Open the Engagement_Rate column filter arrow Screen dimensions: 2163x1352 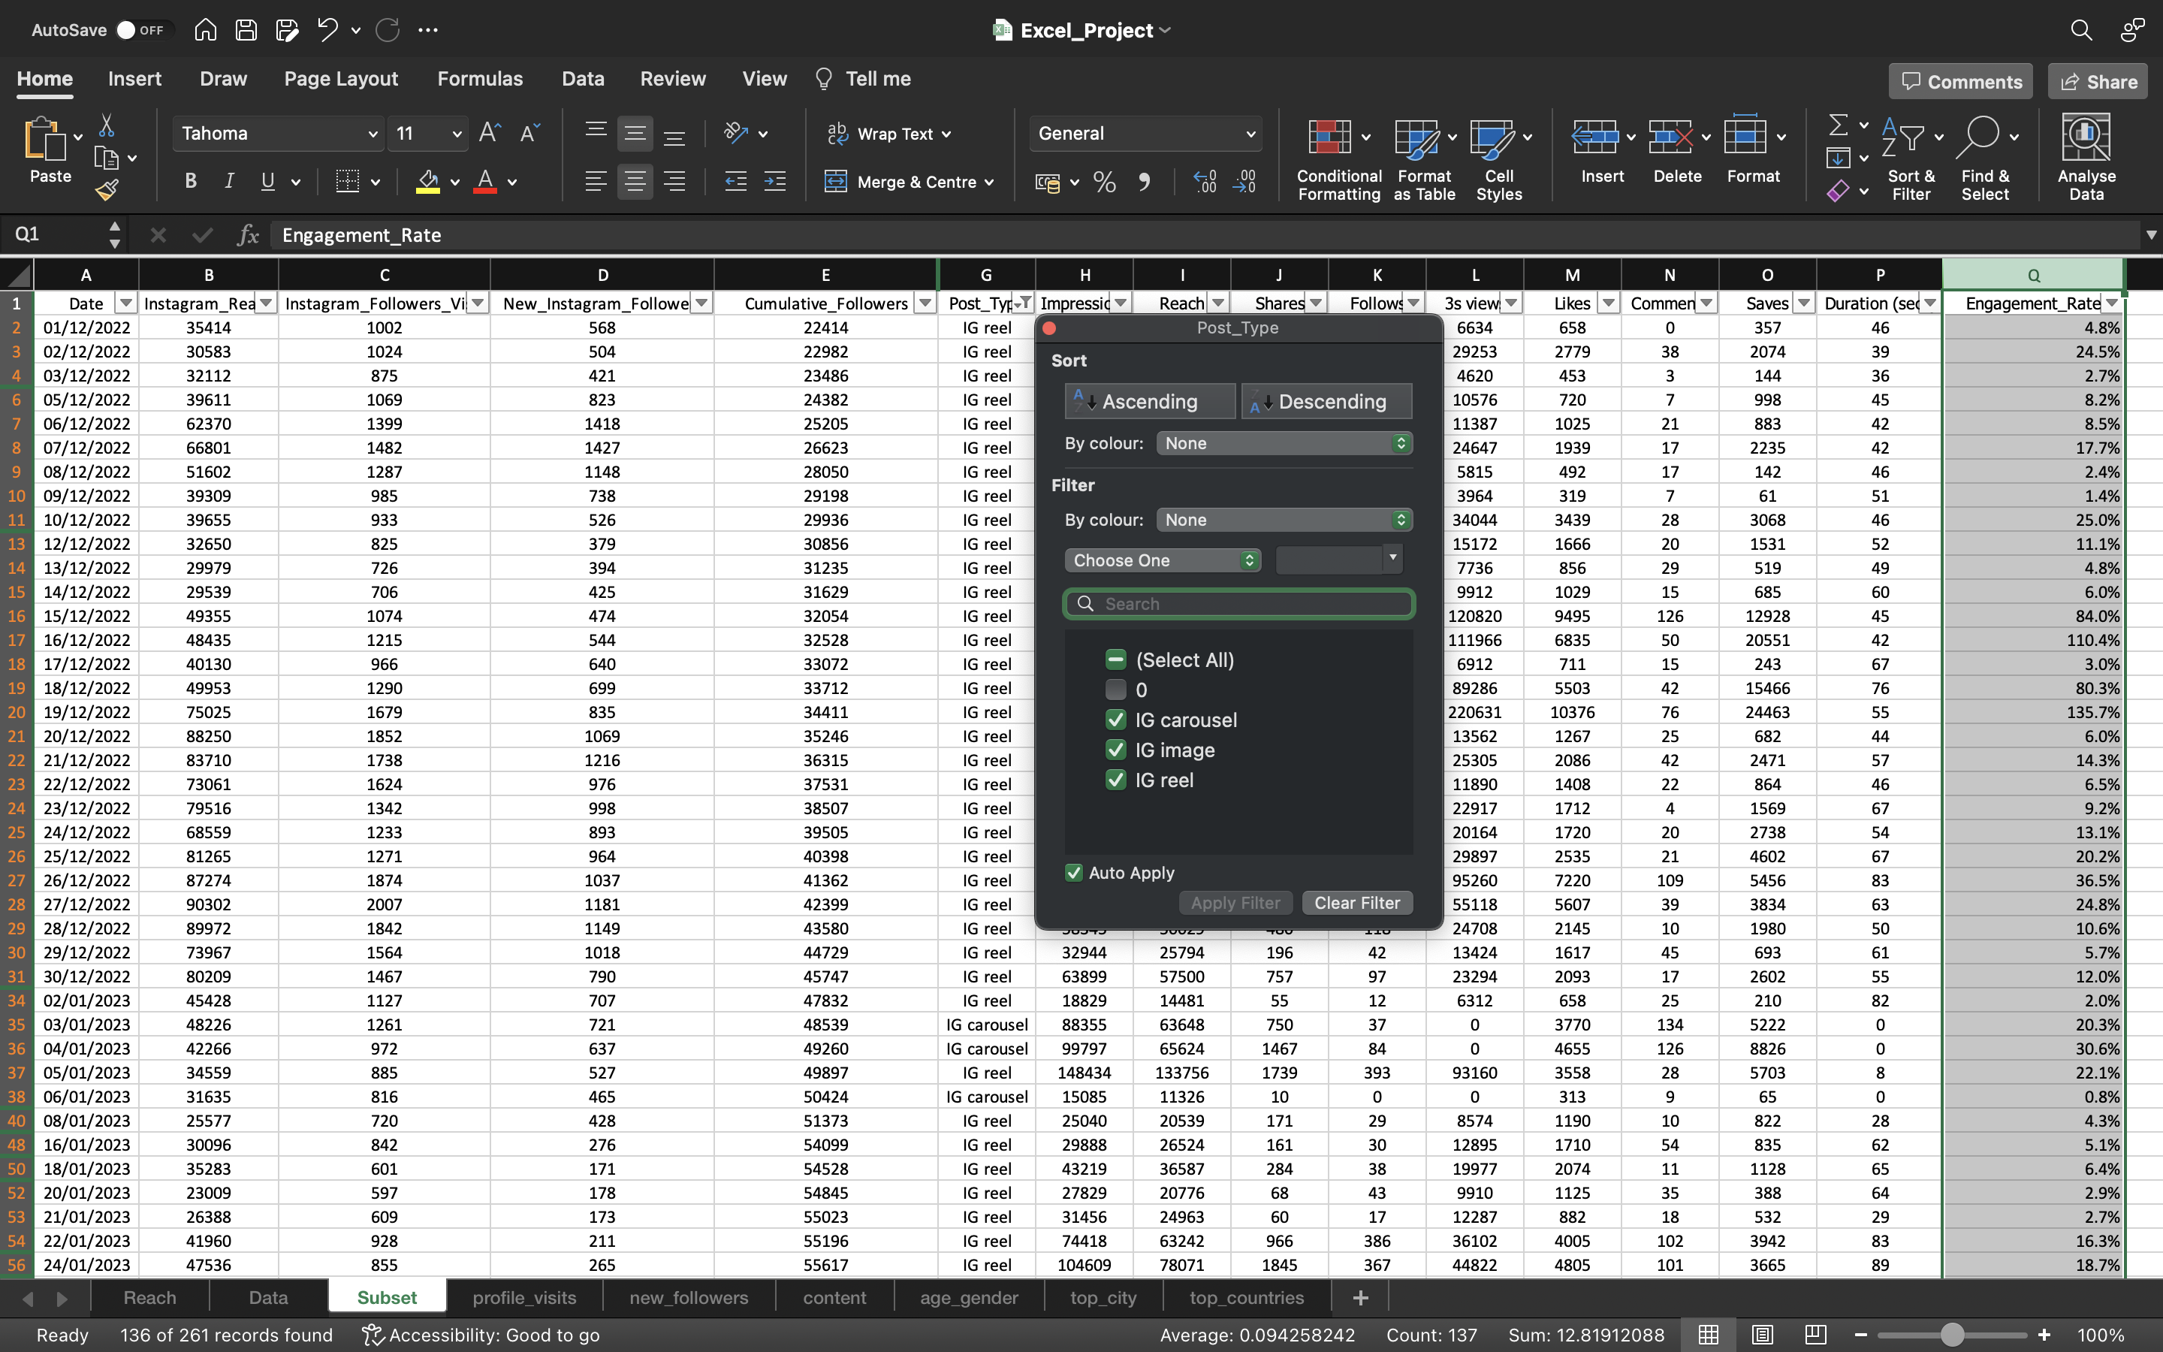coord(2112,303)
